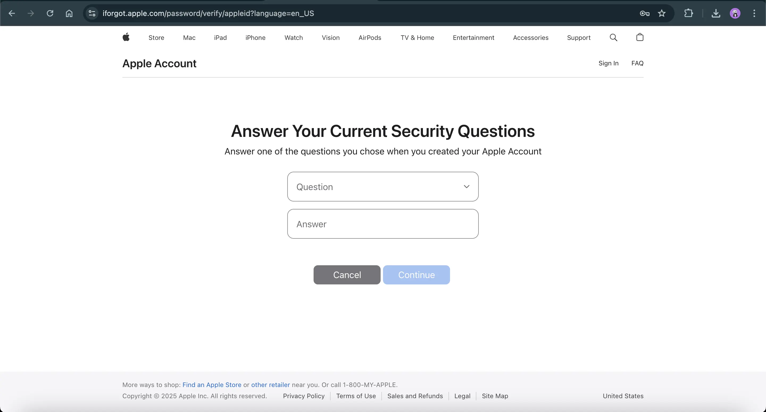Open the downloads icon
This screenshot has width=766, height=412.
point(716,13)
